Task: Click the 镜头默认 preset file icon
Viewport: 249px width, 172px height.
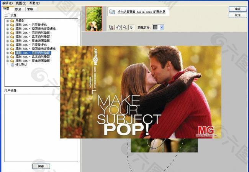Action: [x=12, y=65]
